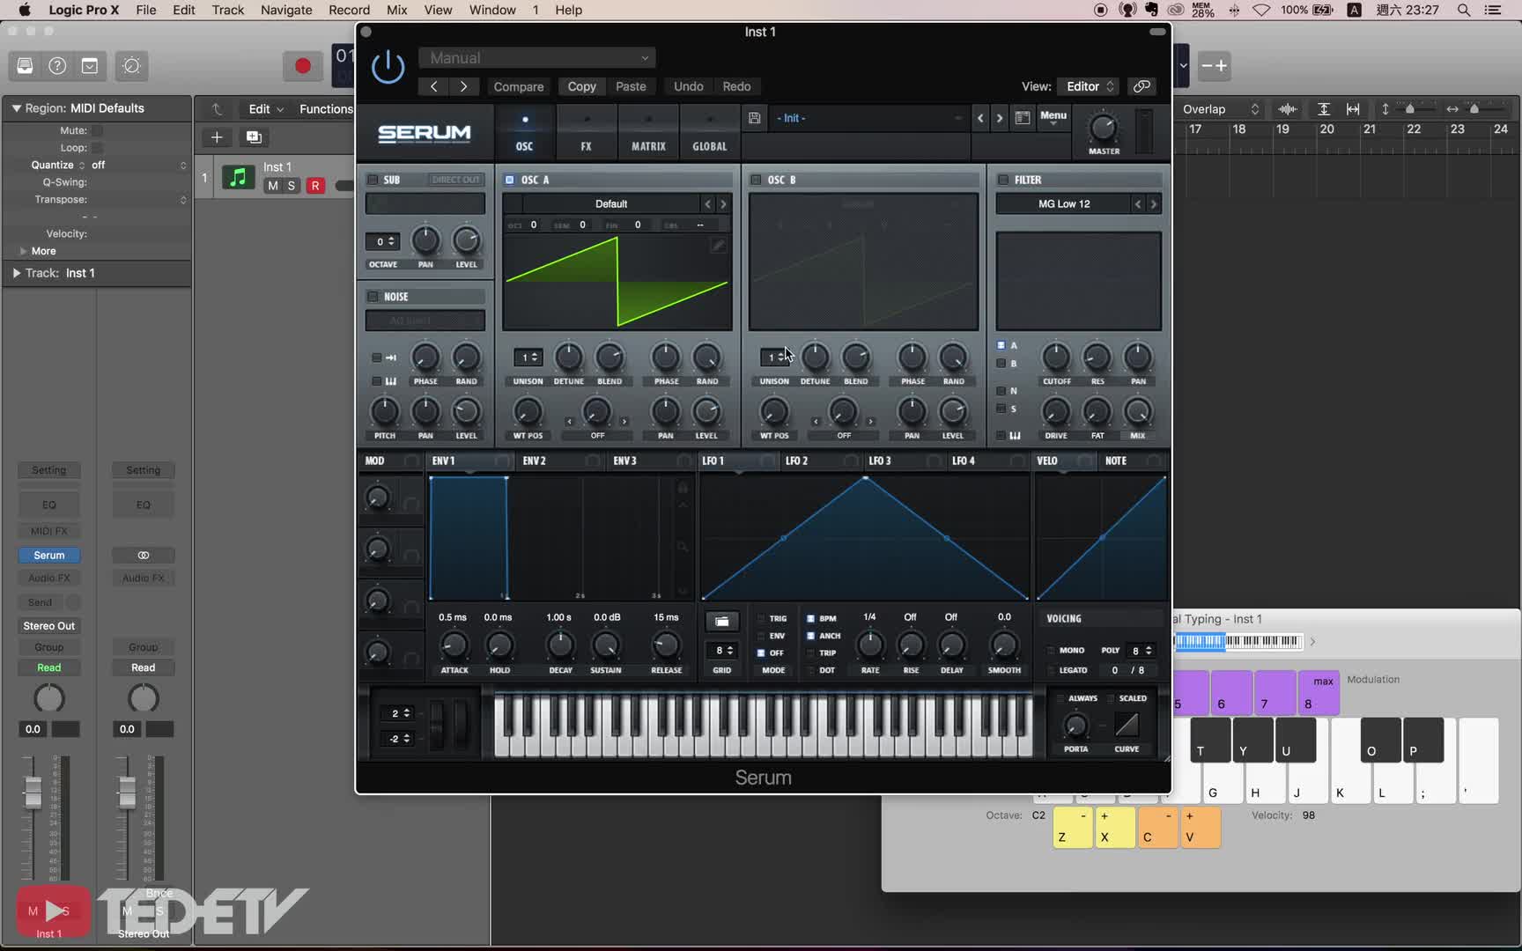Open the Manual preset dropdown

(537, 58)
